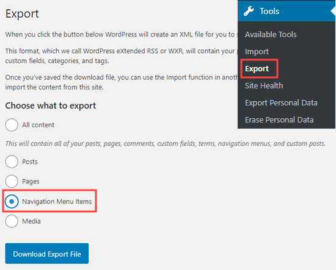The image size is (336, 270).
Task: Select the highlighted Export submenu item
Action: 257,69
